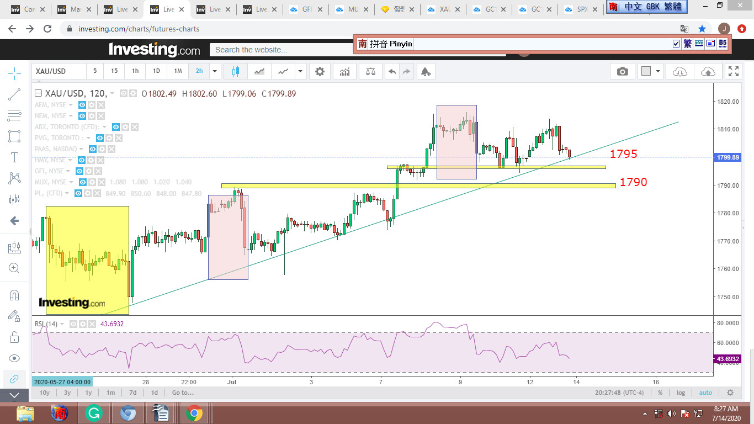The height and width of the screenshot is (424, 754).
Task: Add an alert with the bell icon
Action: [x=425, y=71]
